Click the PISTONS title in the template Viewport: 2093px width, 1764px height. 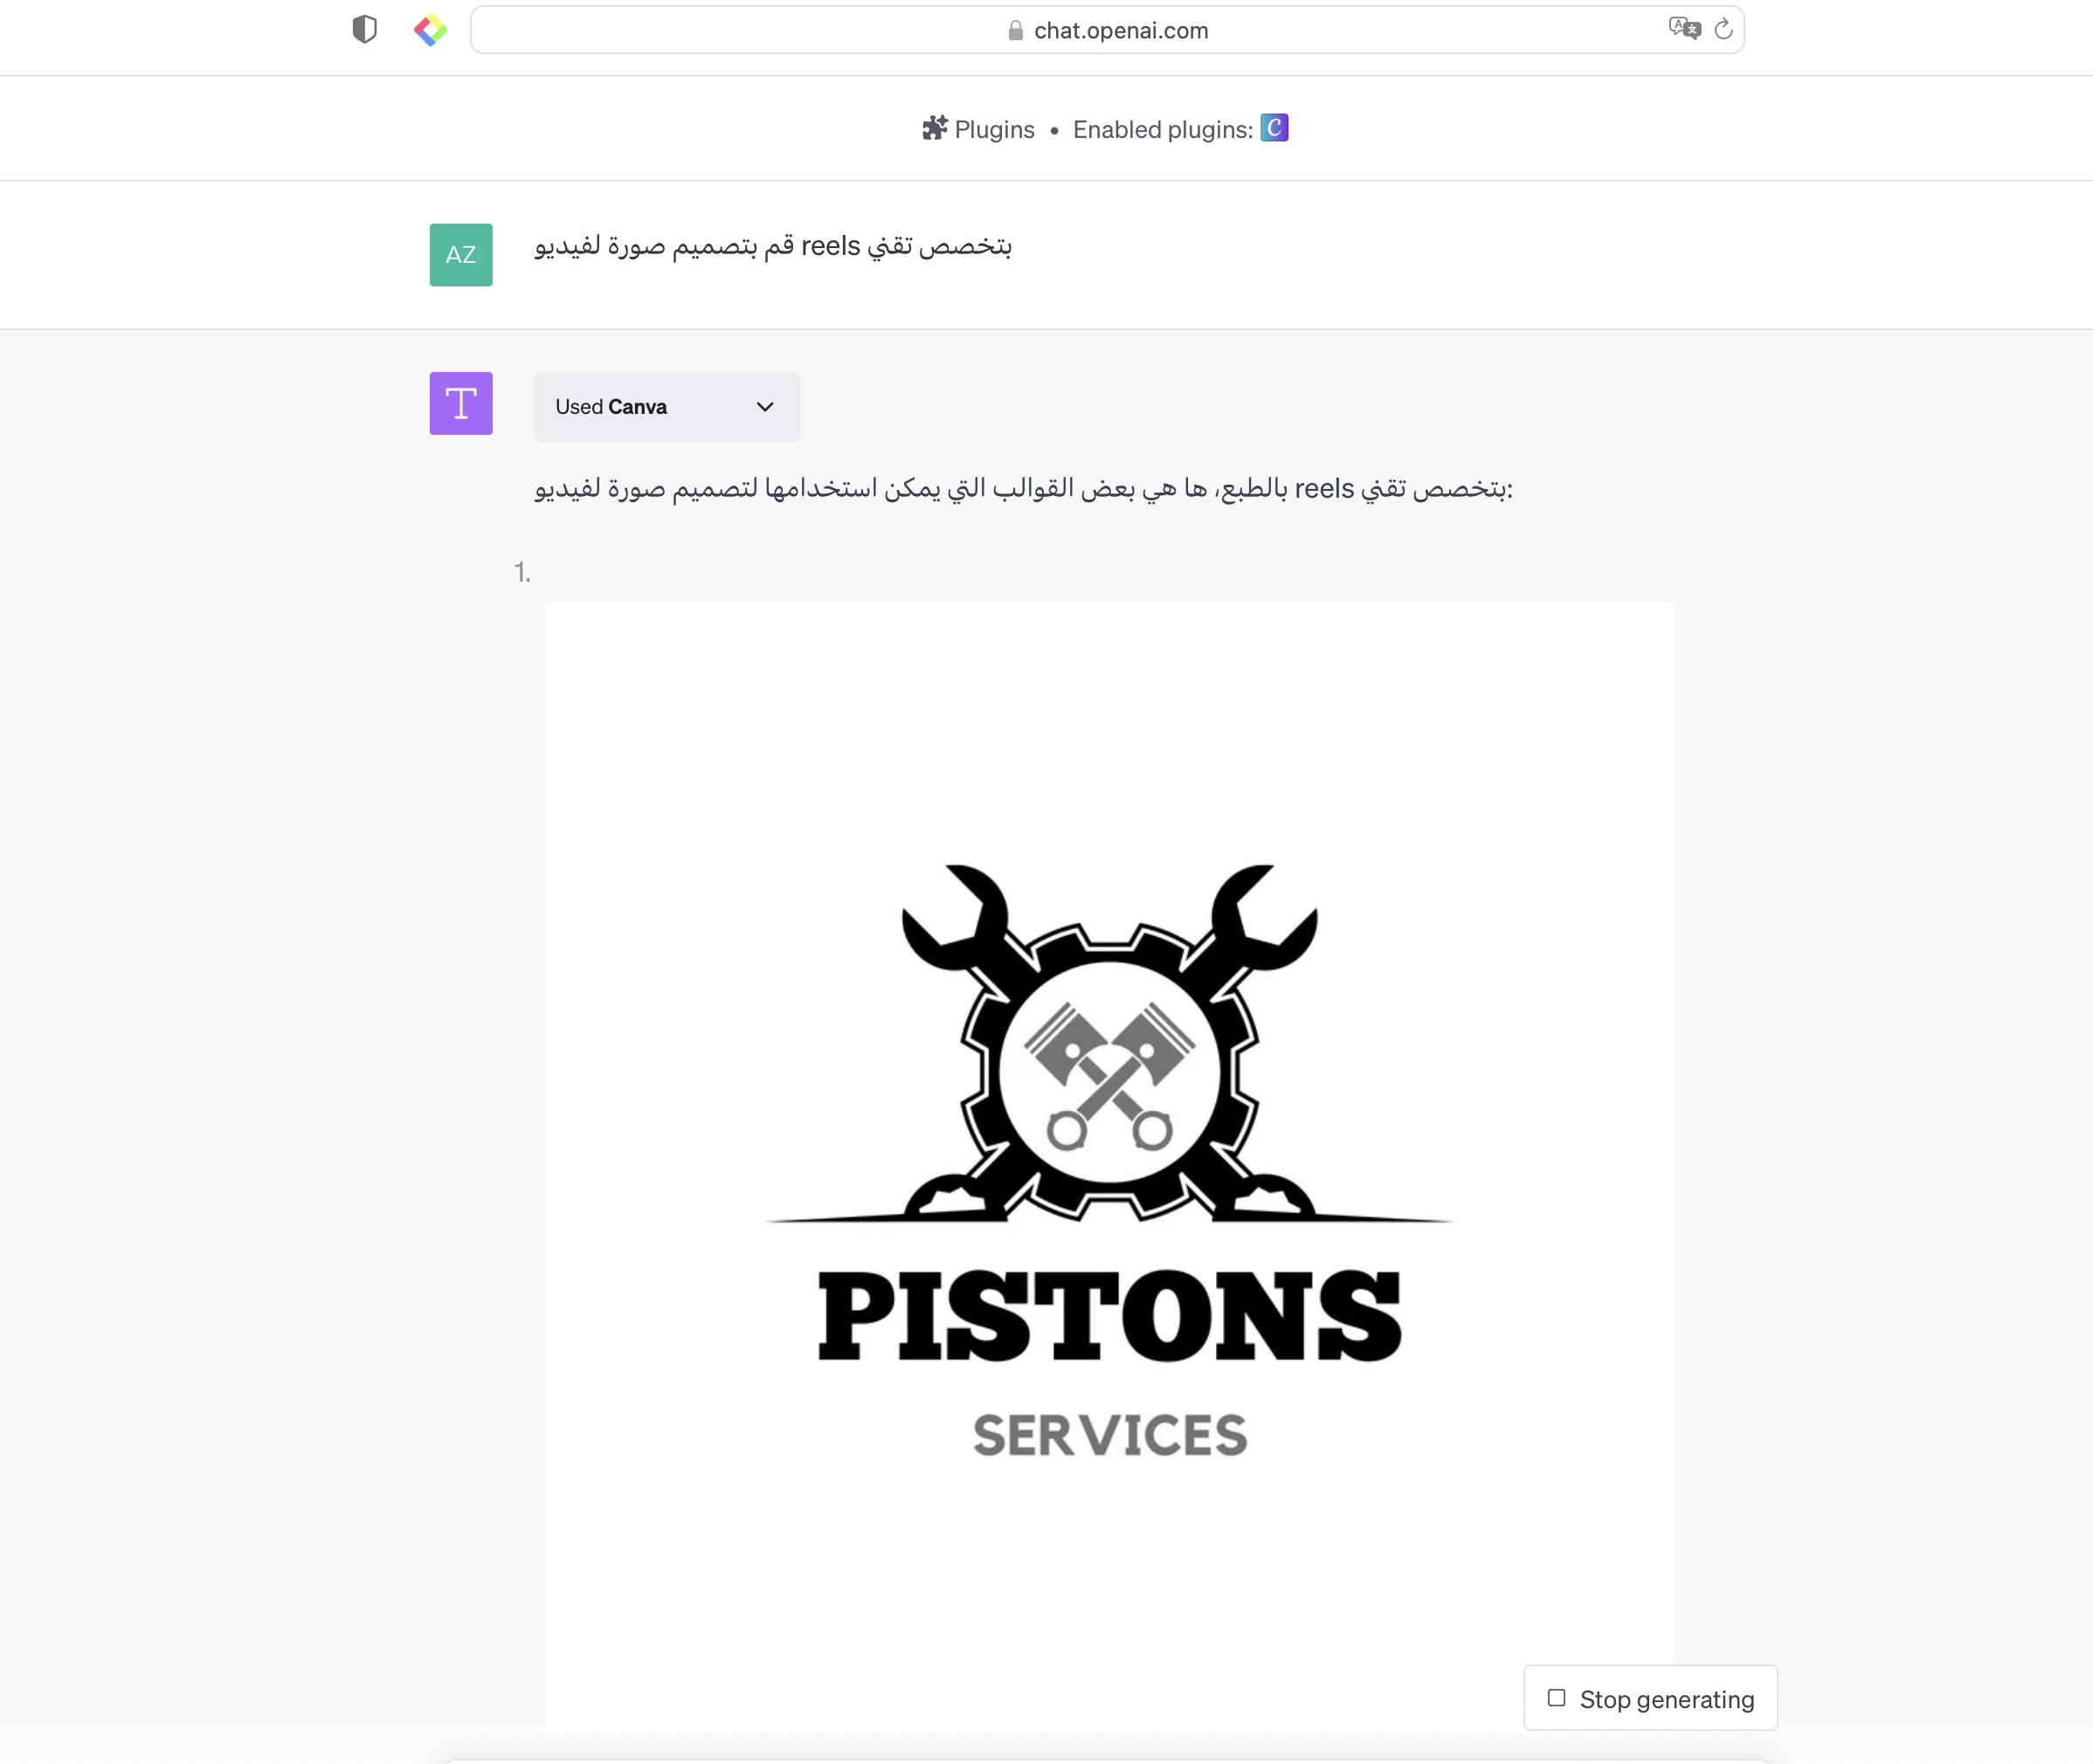[x=1110, y=1316]
